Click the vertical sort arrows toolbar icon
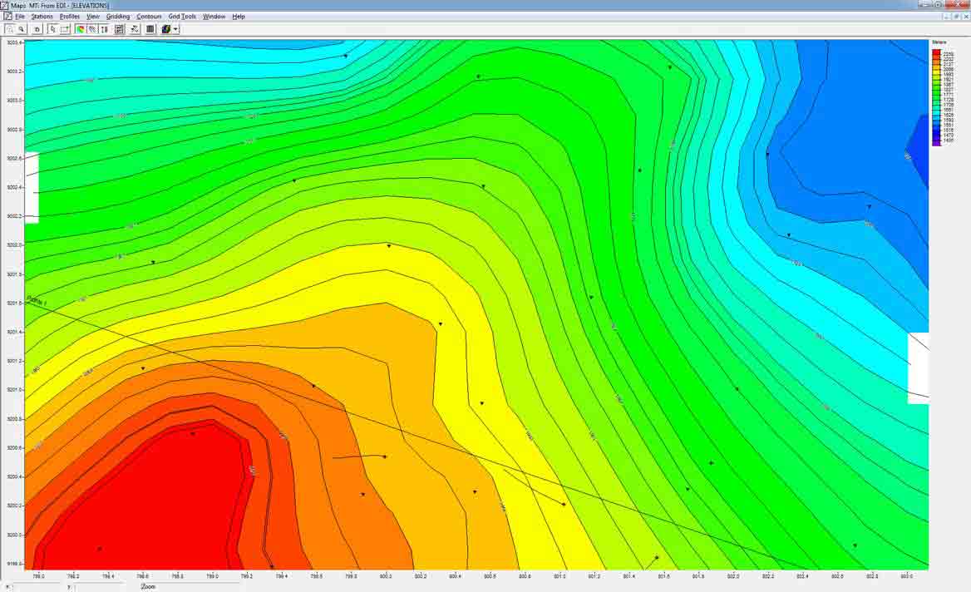Screen dimensions: 971x592 (103, 29)
